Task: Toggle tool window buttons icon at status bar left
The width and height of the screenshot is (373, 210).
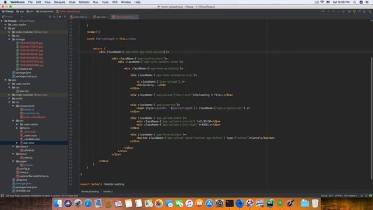Action: 2,195
